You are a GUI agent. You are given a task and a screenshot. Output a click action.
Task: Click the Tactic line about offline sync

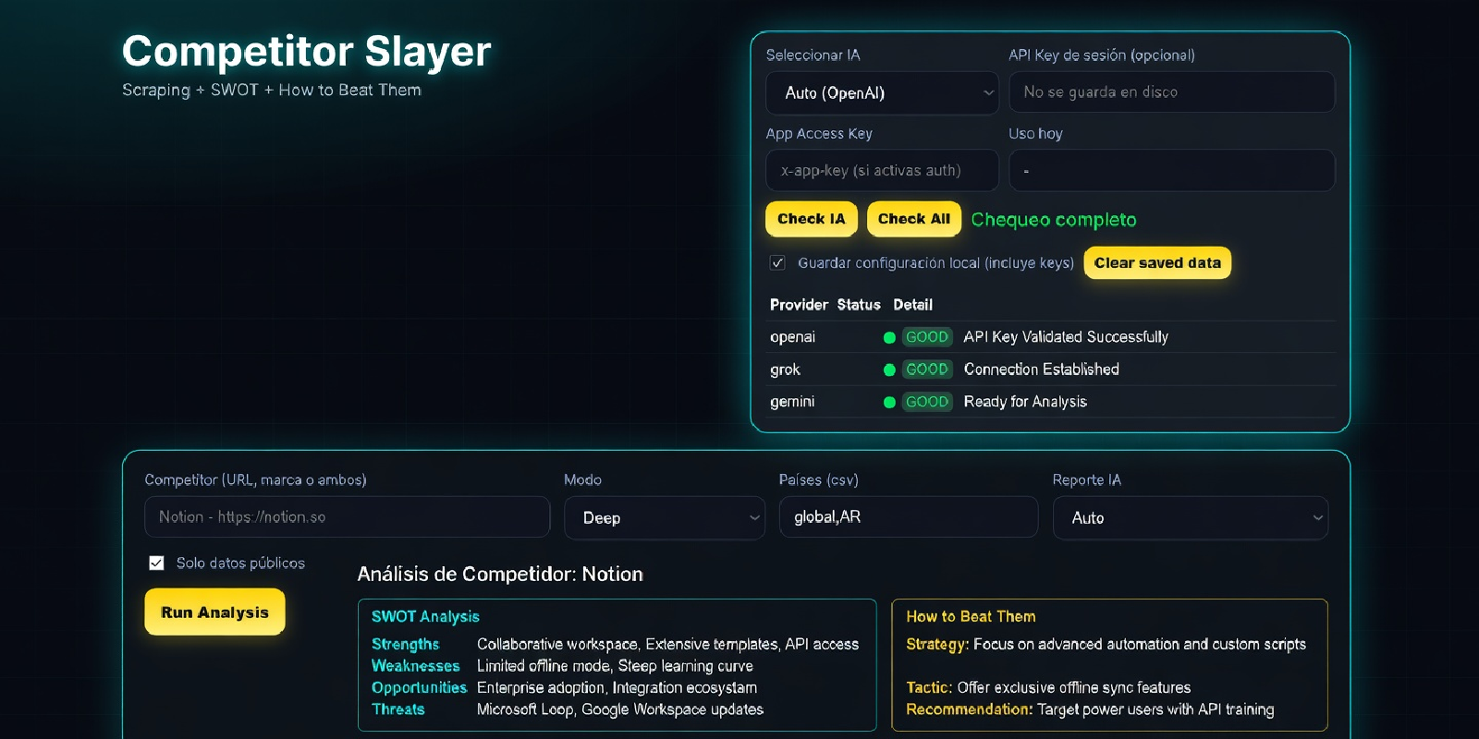[x=1048, y=688]
